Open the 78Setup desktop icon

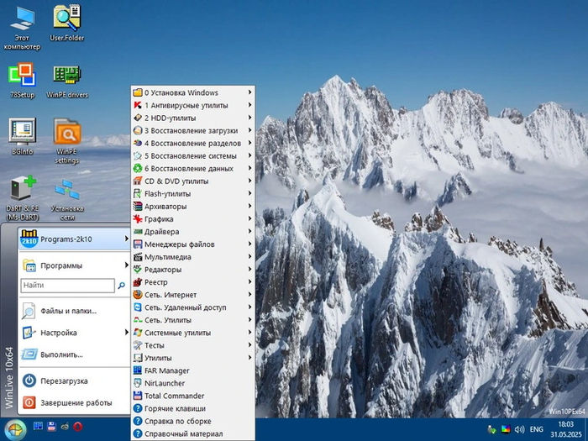click(21, 76)
